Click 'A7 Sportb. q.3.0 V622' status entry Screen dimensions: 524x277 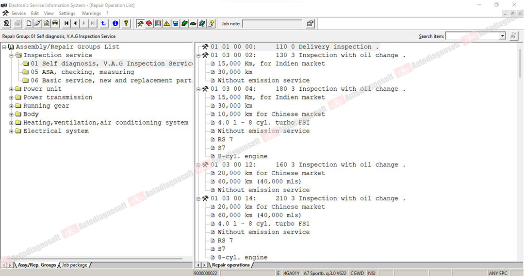pyautogui.click(x=325, y=273)
